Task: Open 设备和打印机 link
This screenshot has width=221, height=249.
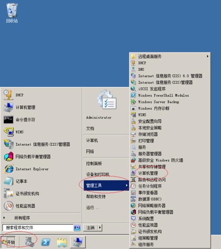Action: click(98, 175)
